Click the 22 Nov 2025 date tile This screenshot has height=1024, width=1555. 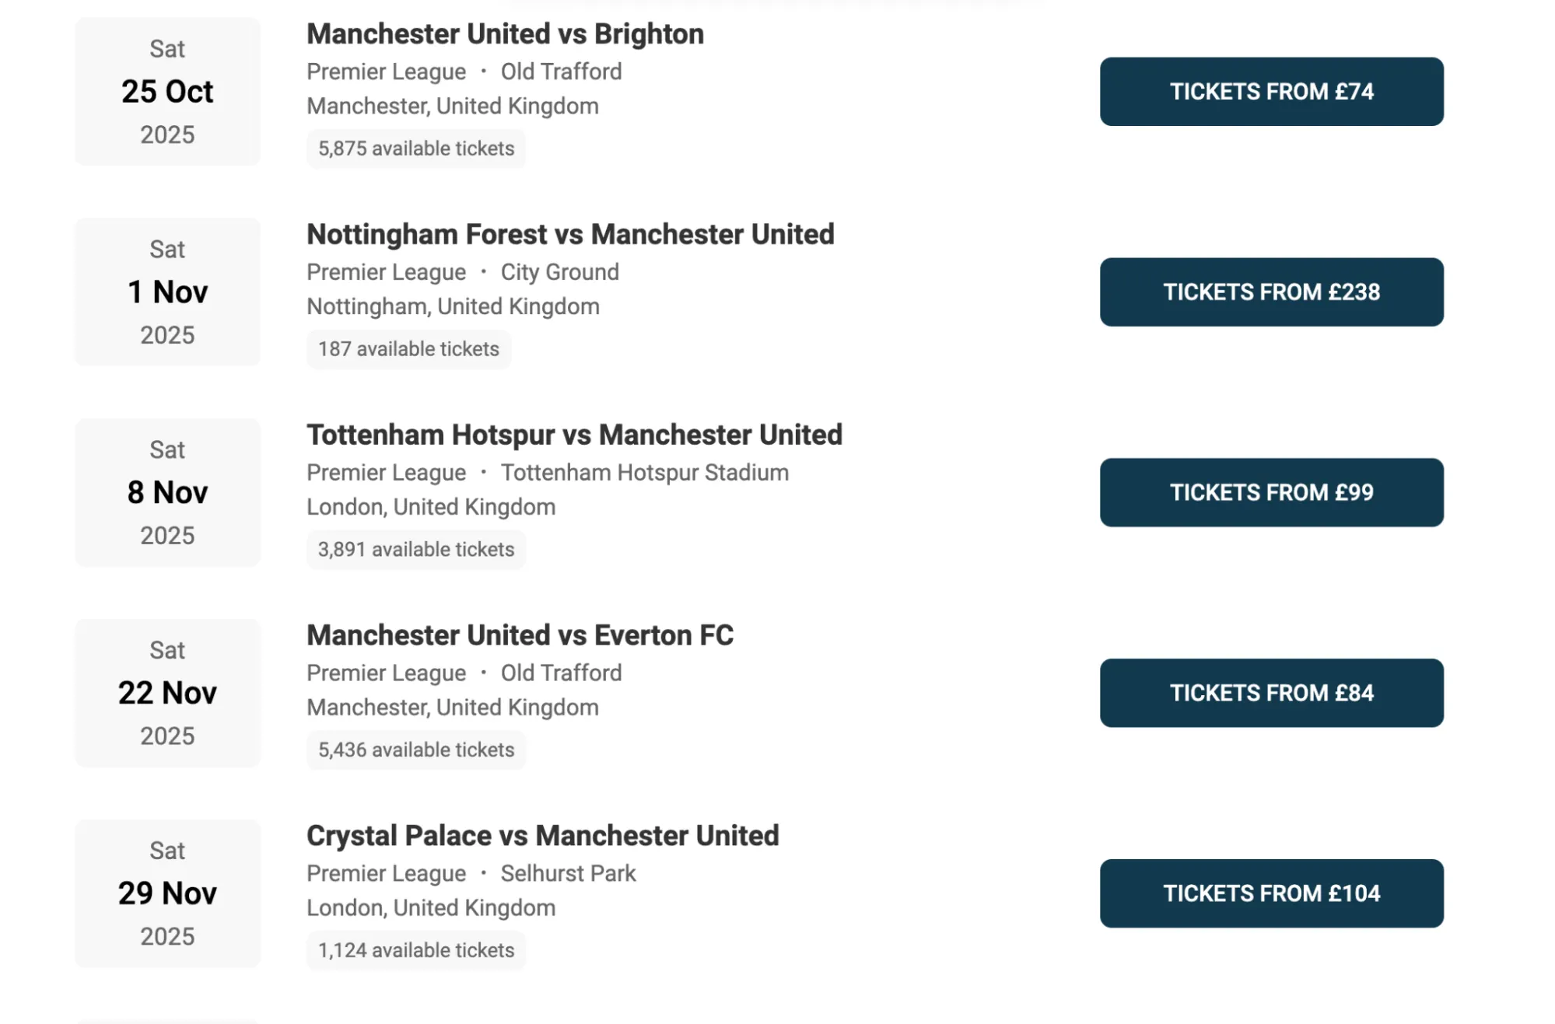pos(166,693)
